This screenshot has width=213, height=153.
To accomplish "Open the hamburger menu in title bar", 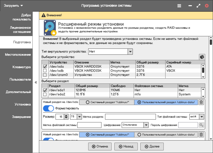I will click(179, 6).
